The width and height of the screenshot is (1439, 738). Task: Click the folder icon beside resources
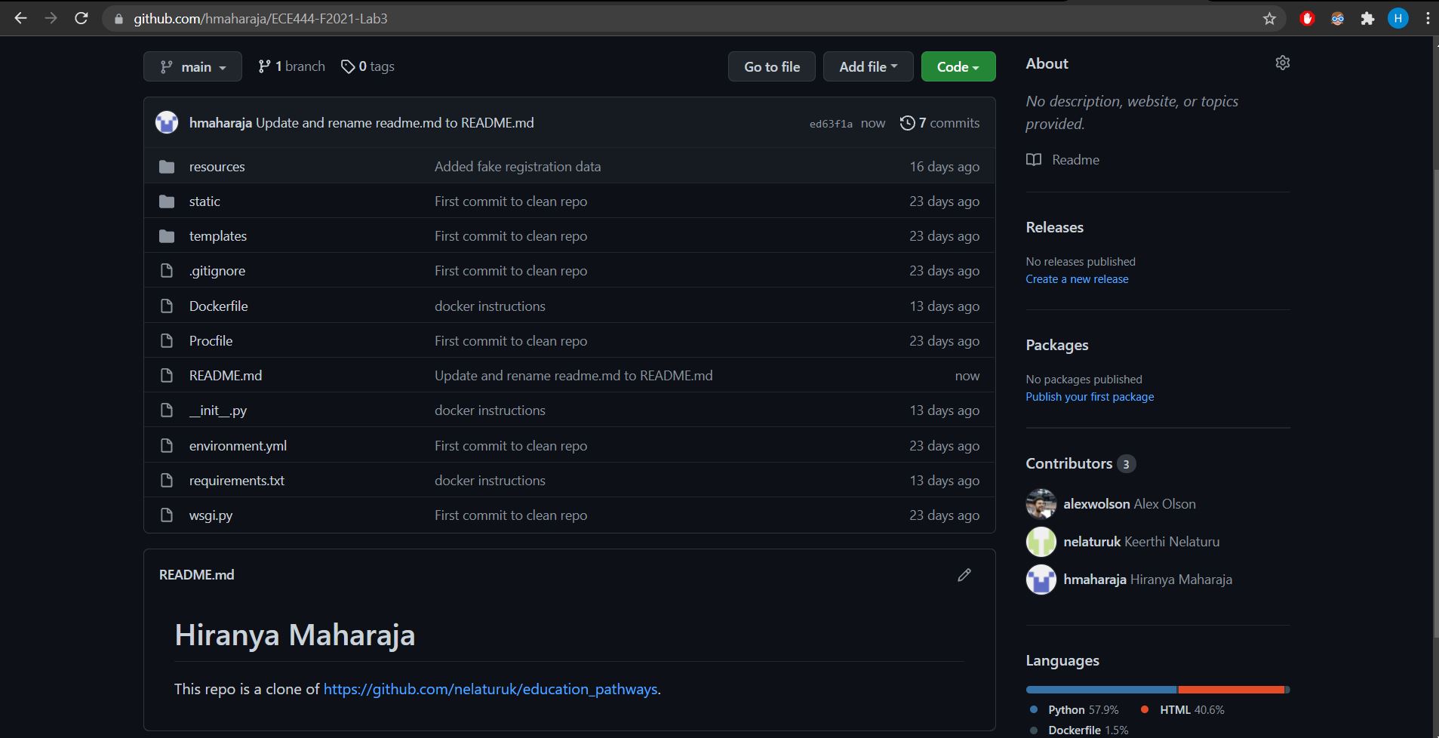click(x=167, y=165)
